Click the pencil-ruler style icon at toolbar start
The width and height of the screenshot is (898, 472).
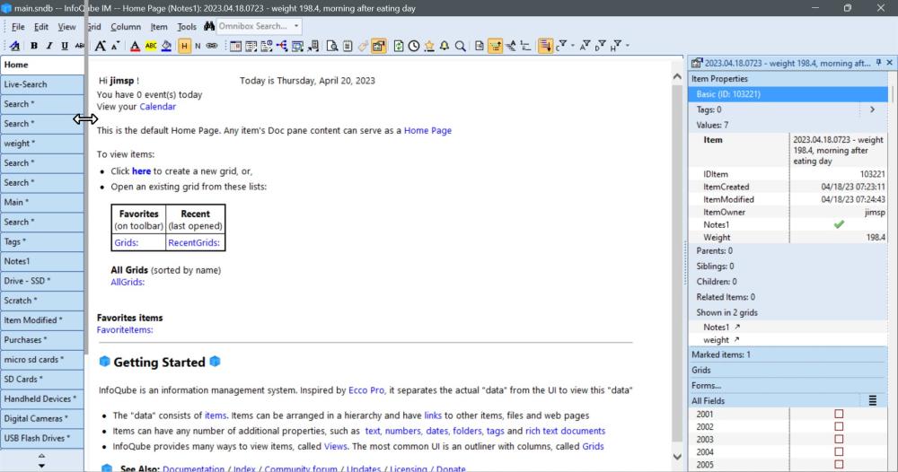pos(15,46)
